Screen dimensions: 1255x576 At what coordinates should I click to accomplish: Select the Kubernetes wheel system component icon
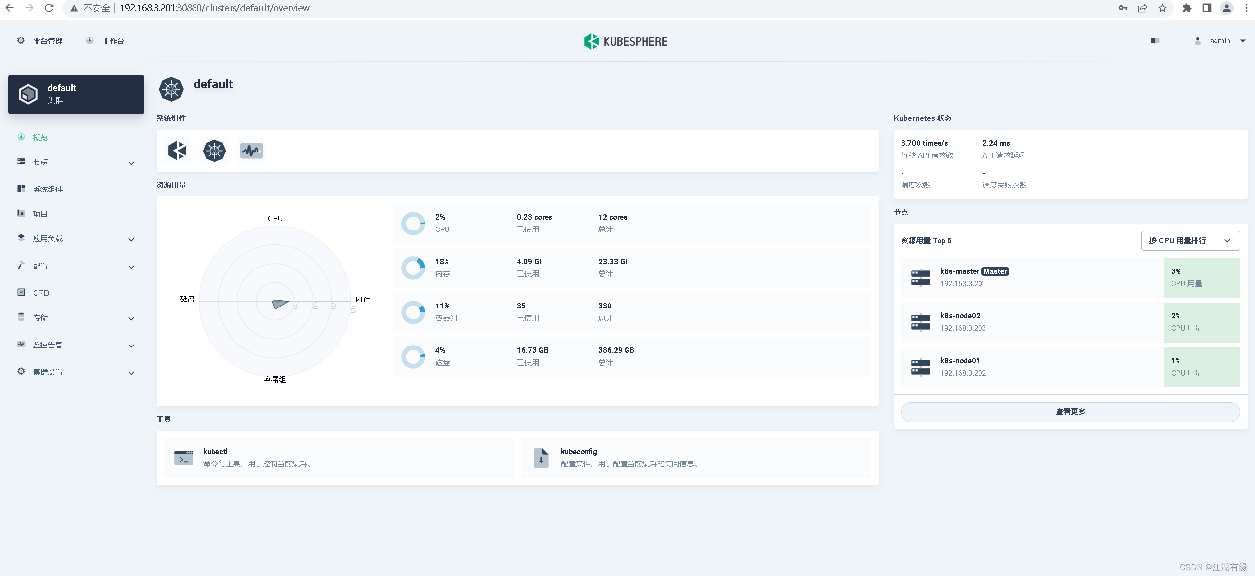click(214, 151)
